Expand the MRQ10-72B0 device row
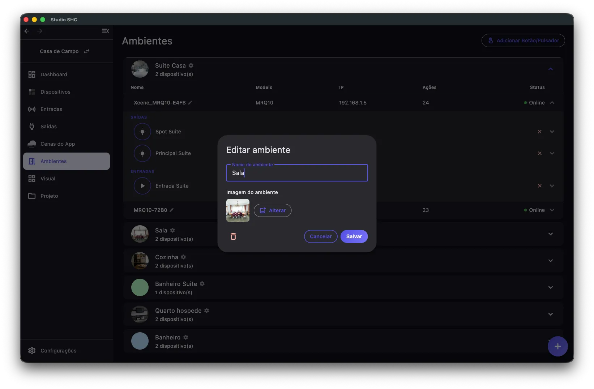 coord(552,210)
